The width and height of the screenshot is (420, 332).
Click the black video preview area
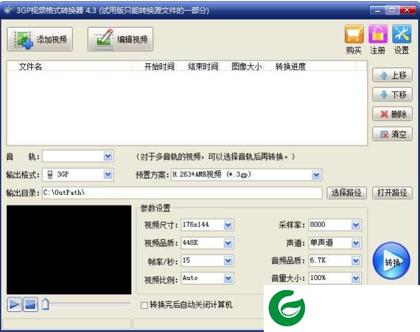[x=69, y=249]
